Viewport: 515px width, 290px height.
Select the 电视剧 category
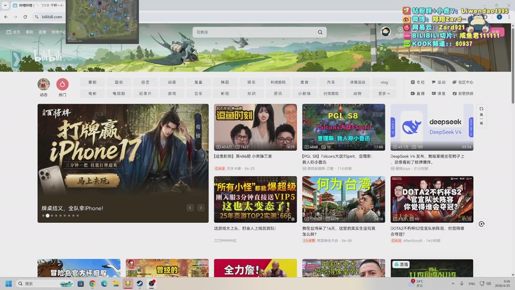point(119,93)
